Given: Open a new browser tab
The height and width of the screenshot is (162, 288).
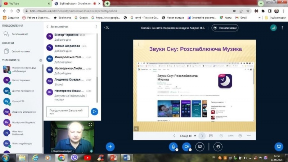Looking at the screenshot, I should (107, 4).
